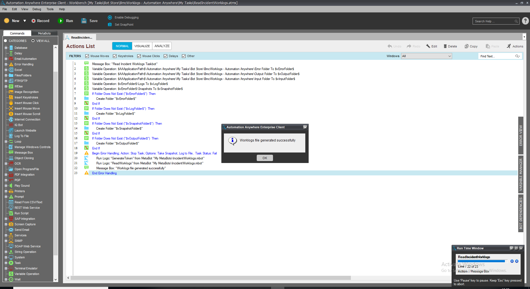Screen dimensions: 530x289
Task: Click the Files/Folders command icon
Action: click(11, 75)
